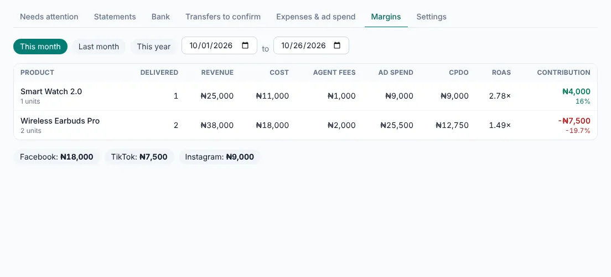Click agent fees value ₦1,000
Image resolution: width=611 pixels, height=277 pixels.
click(341, 96)
